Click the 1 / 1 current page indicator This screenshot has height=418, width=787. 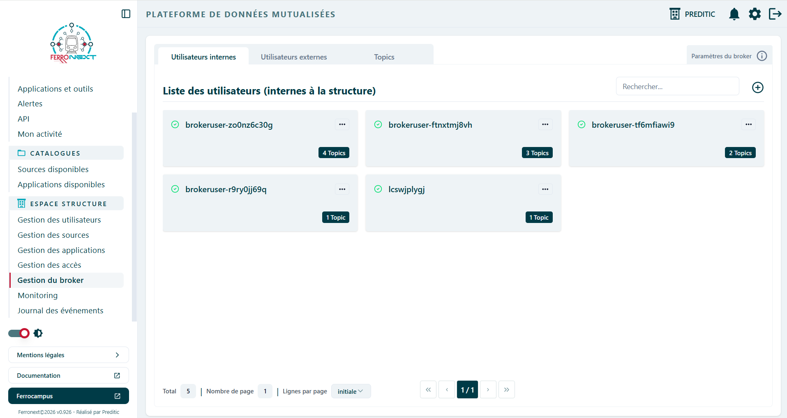pos(467,390)
